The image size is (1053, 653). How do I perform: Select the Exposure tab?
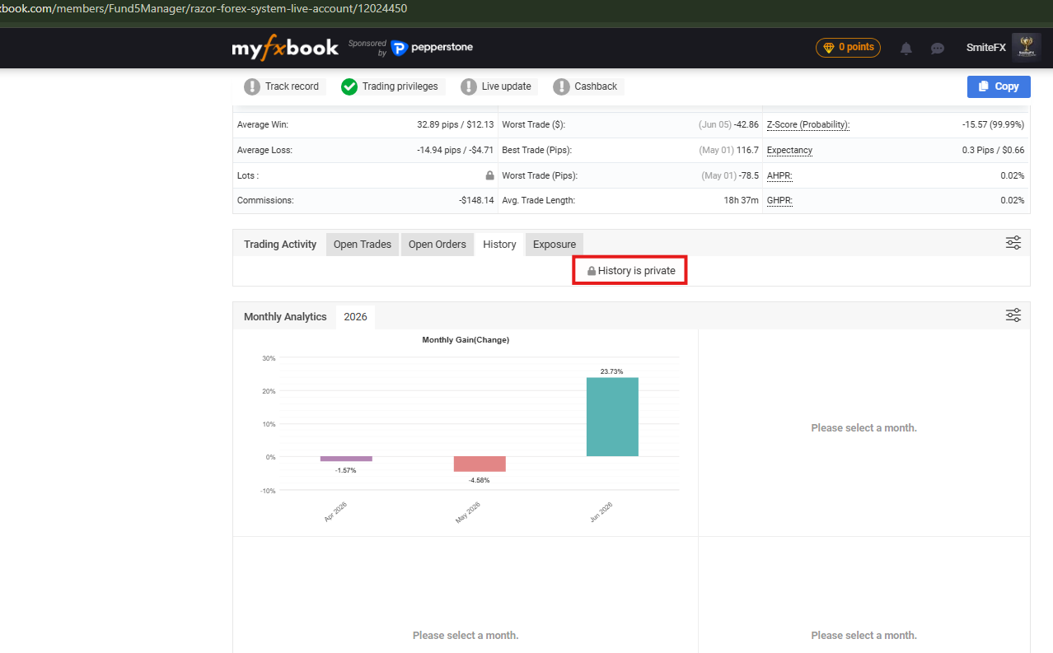(555, 245)
